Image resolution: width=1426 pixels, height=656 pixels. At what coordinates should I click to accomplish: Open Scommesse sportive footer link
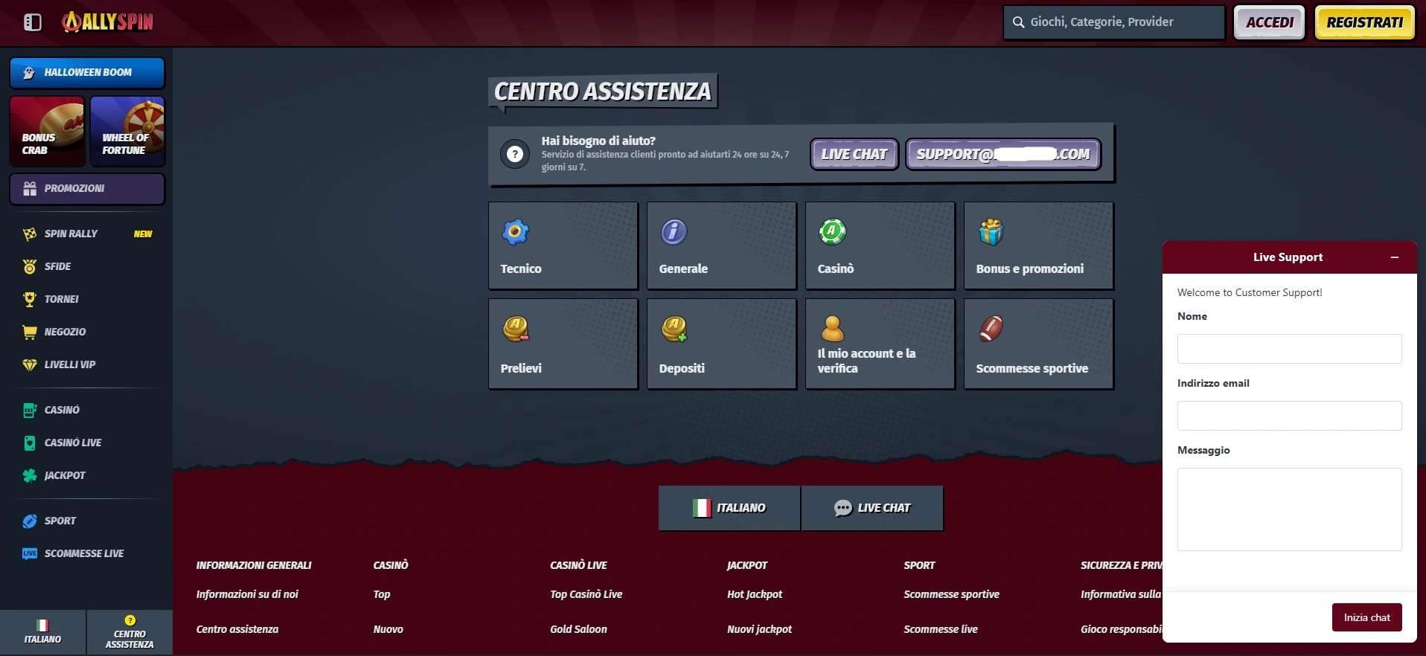(x=951, y=594)
